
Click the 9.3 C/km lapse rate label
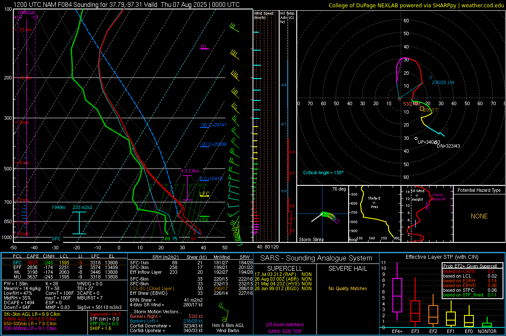pyautogui.click(x=190, y=171)
